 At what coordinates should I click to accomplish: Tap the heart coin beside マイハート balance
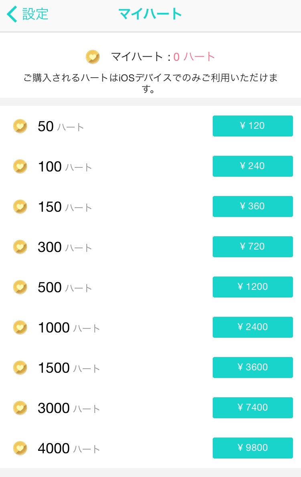(x=93, y=57)
